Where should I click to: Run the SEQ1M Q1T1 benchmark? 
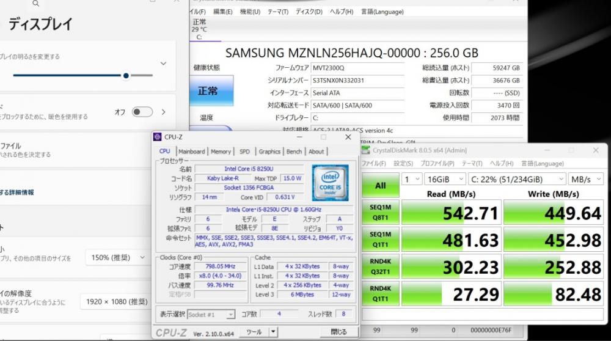coord(380,240)
